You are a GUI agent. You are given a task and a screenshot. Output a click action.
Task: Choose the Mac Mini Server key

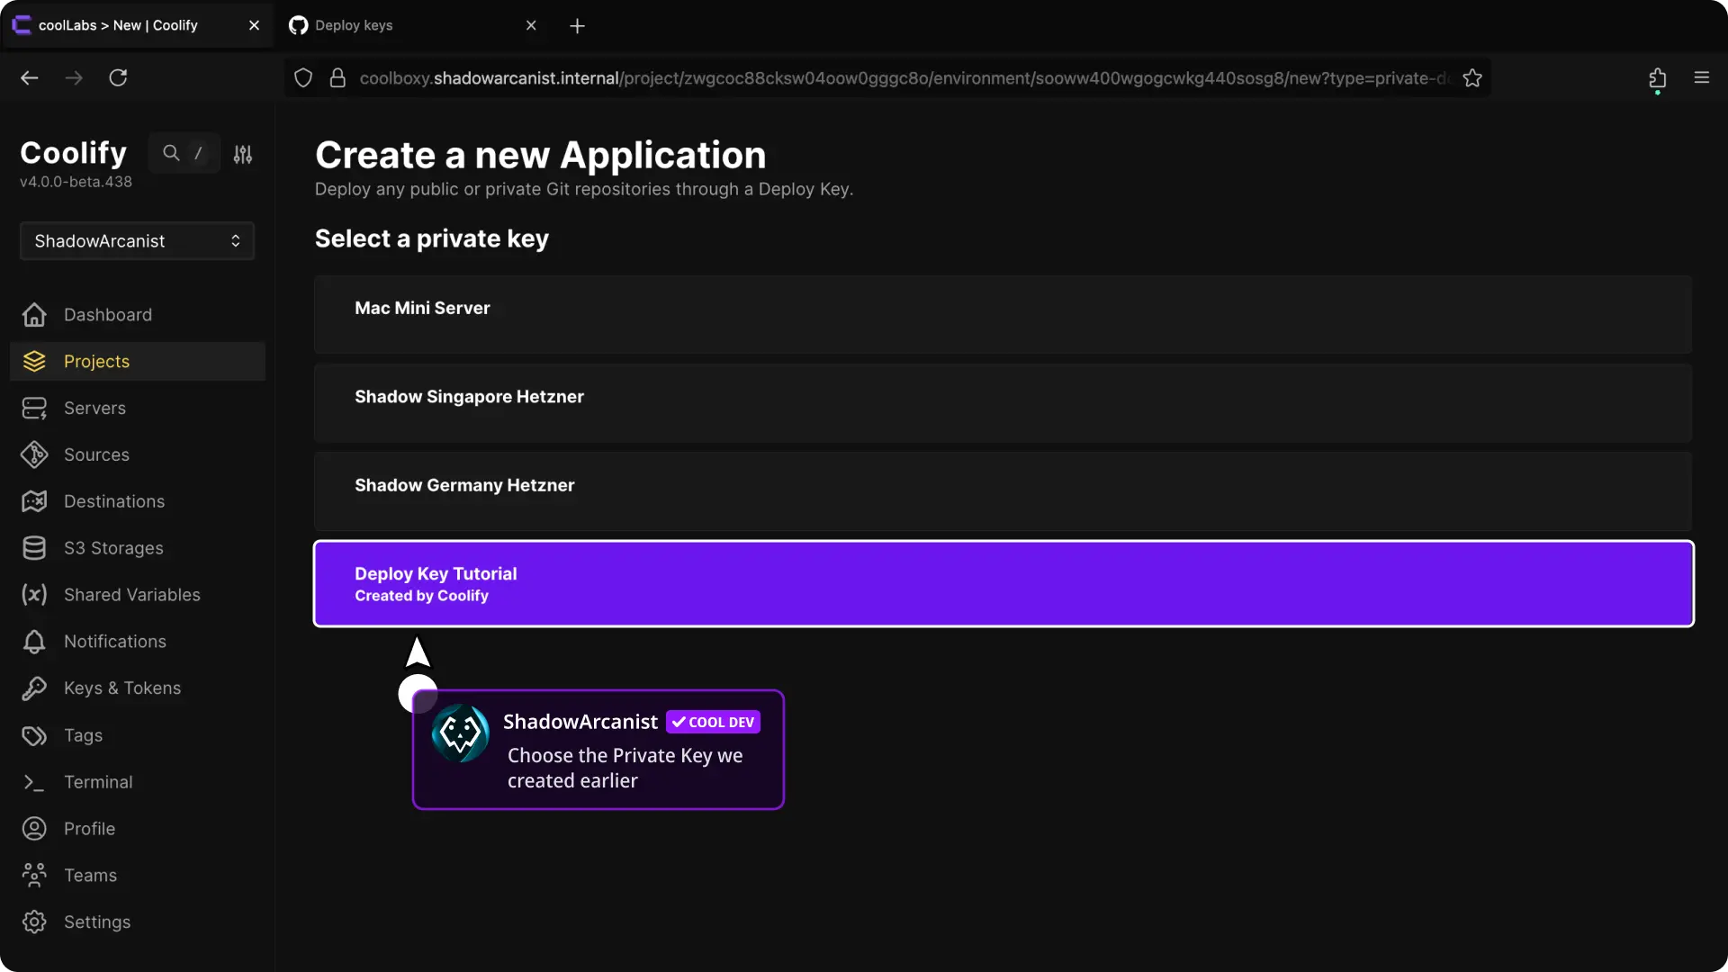[x=1003, y=314]
